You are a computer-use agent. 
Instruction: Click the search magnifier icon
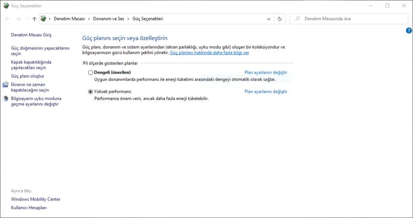click(x=297, y=19)
